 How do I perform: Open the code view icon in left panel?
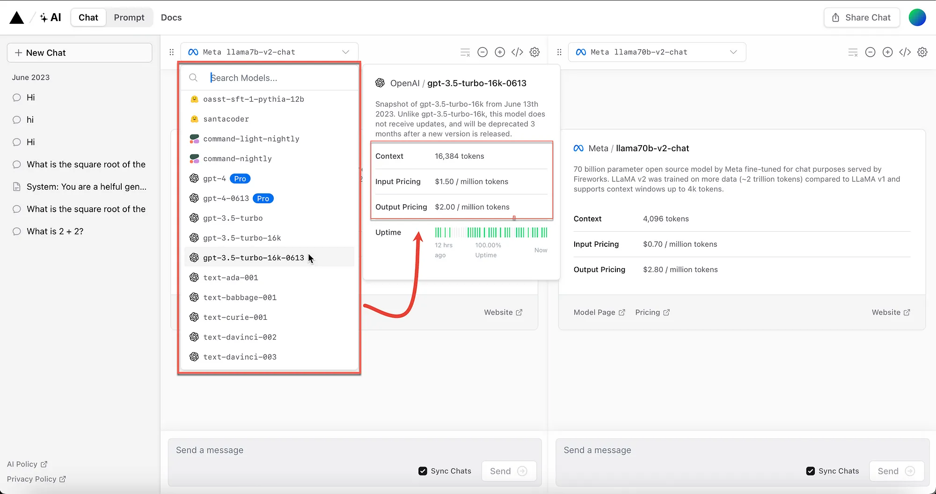pyautogui.click(x=517, y=52)
